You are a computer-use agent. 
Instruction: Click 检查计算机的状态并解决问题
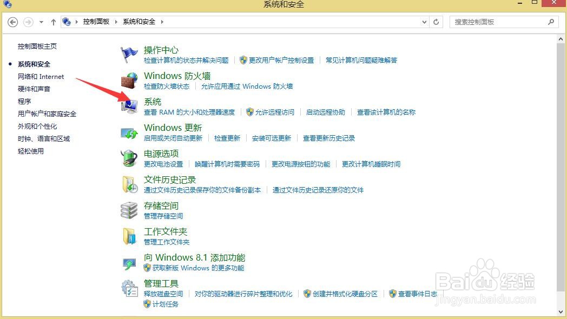tap(186, 61)
